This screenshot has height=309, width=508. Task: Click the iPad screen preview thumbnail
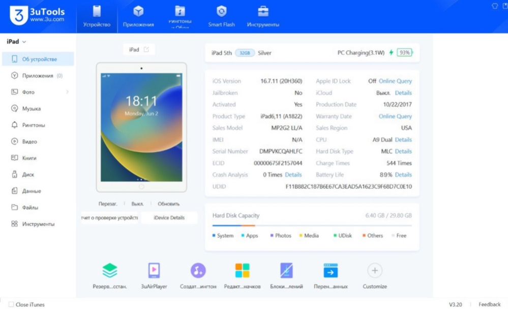pos(141,127)
